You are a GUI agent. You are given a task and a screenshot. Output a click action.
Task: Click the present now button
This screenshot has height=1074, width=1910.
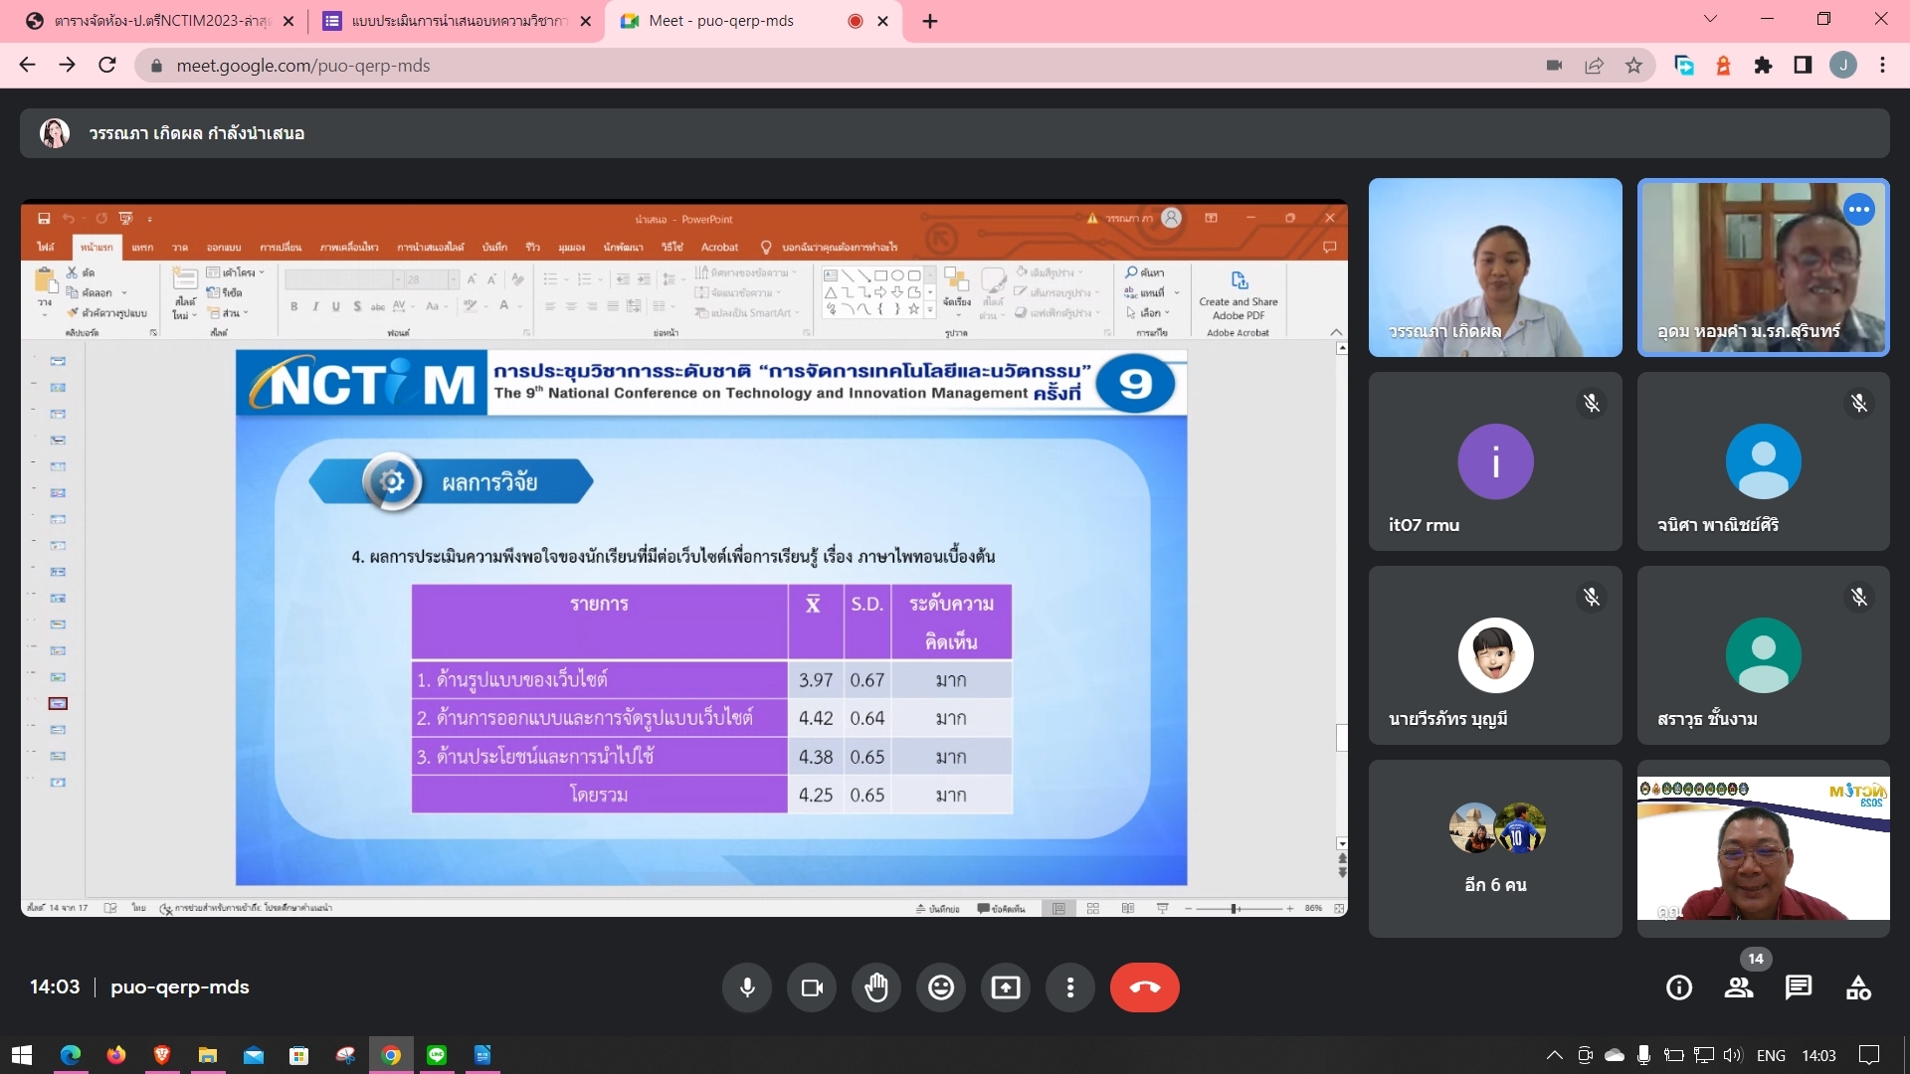coord(1006,987)
